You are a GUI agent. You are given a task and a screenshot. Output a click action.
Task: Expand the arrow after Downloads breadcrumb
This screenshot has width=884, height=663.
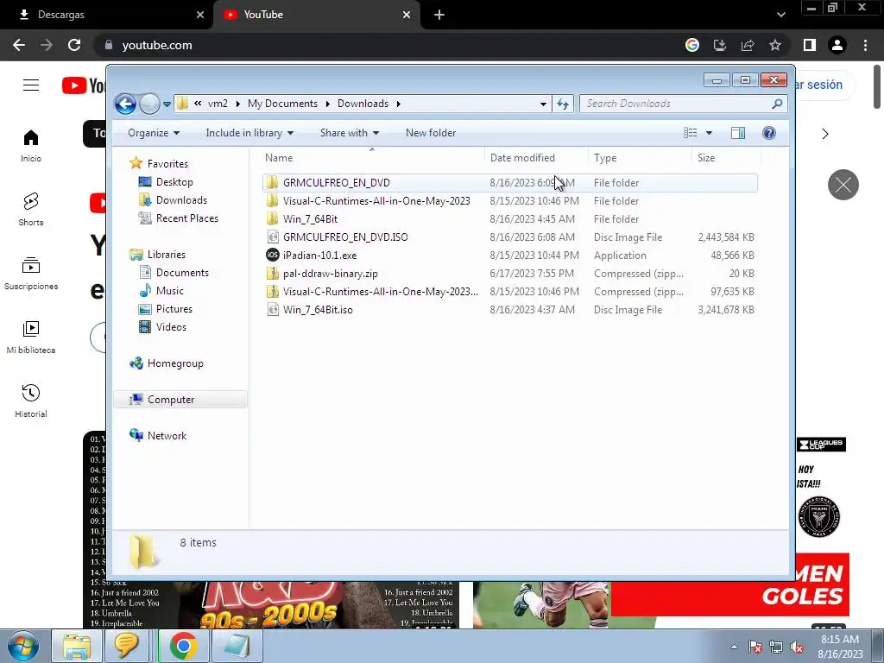[399, 104]
